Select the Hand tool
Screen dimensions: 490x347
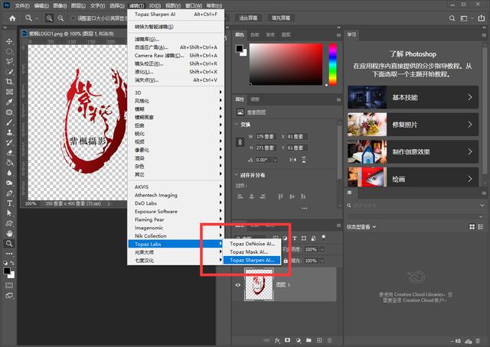tap(9, 233)
